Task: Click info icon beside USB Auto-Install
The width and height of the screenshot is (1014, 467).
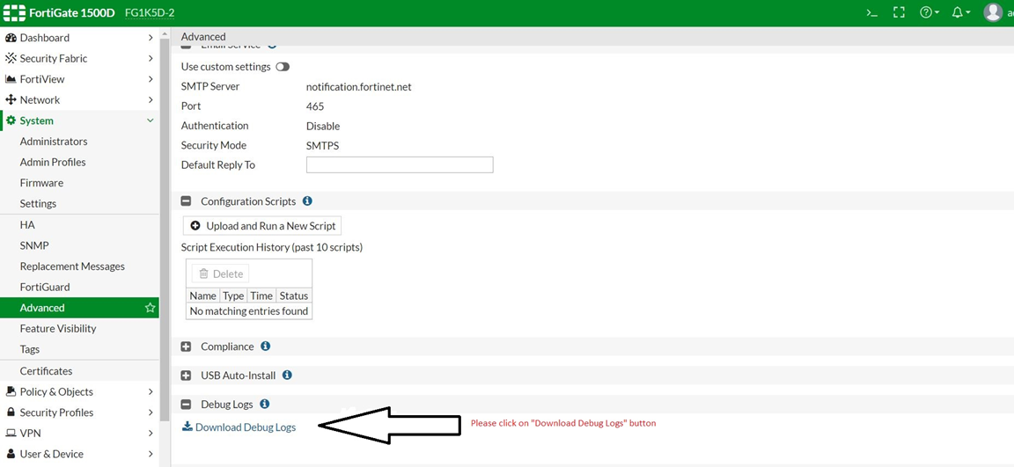Action: [287, 376]
